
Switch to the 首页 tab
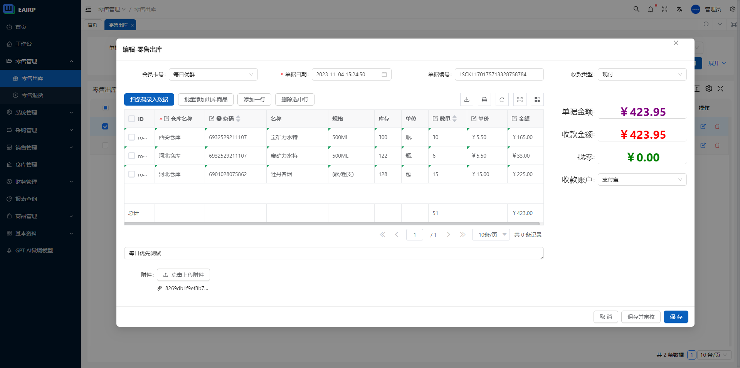(x=92, y=25)
